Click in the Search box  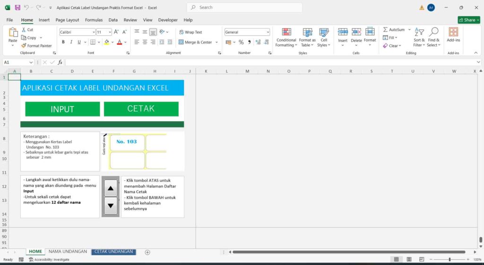(x=244, y=8)
